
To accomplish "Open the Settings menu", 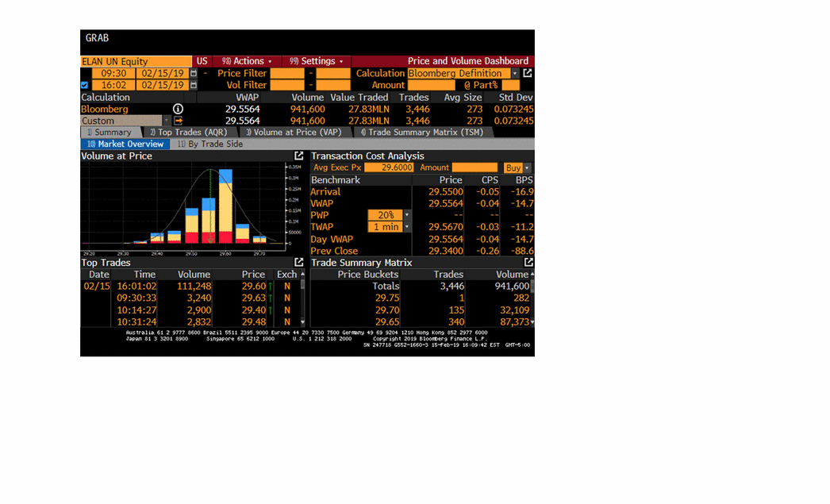I will pyautogui.click(x=317, y=61).
